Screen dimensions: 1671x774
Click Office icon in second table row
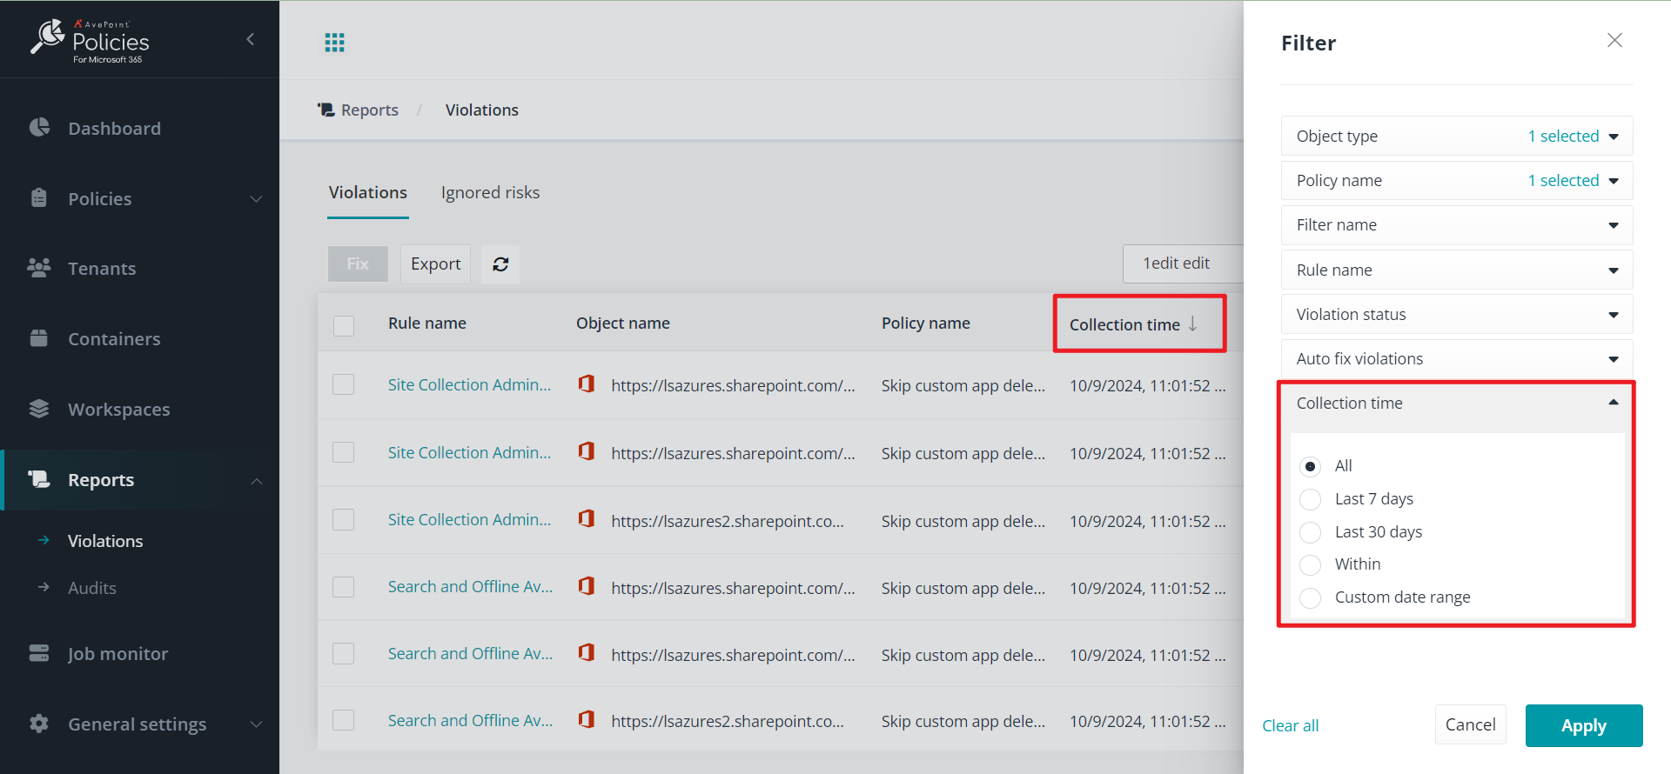pyautogui.click(x=587, y=451)
